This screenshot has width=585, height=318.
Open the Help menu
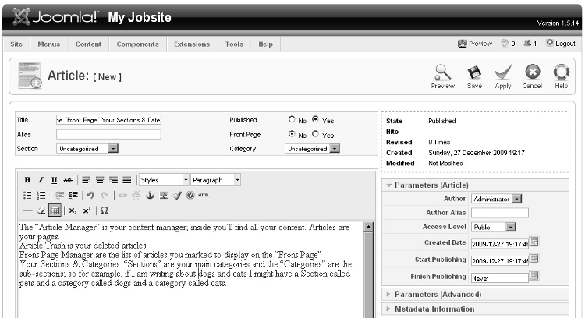(266, 44)
